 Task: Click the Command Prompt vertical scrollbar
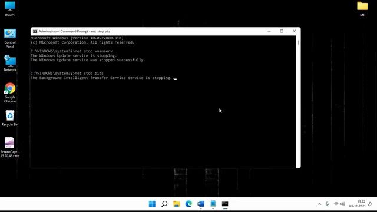click(x=299, y=102)
